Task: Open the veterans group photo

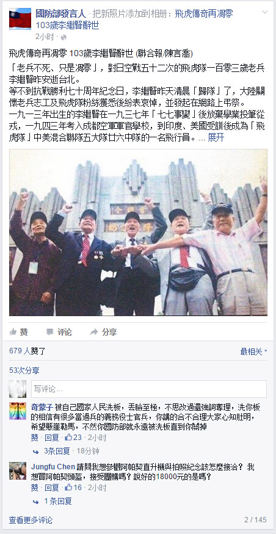Action: [x=138, y=233]
